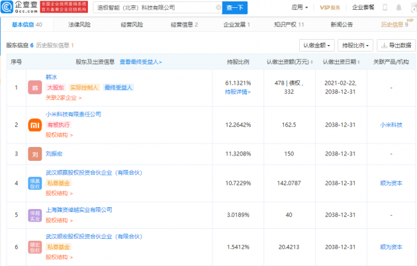Switch to 法律风险 tab
417x266 pixels.
(79, 24)
